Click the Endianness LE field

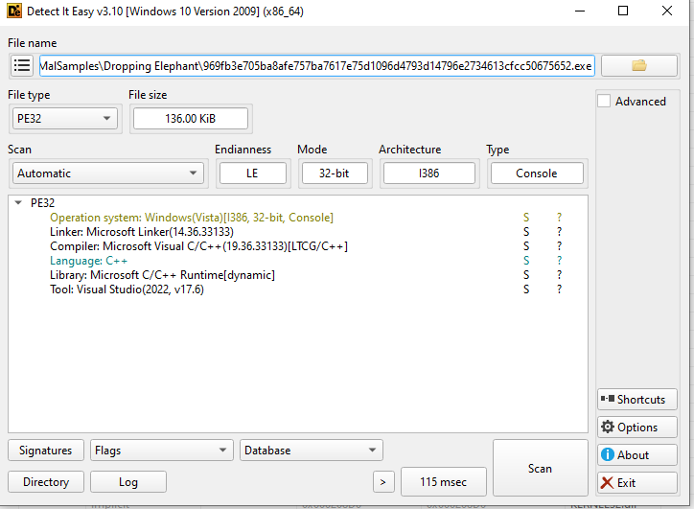[253, 174]
